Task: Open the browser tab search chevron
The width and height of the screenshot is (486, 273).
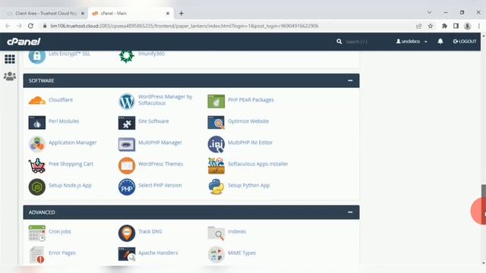Action: pos(429,13)
